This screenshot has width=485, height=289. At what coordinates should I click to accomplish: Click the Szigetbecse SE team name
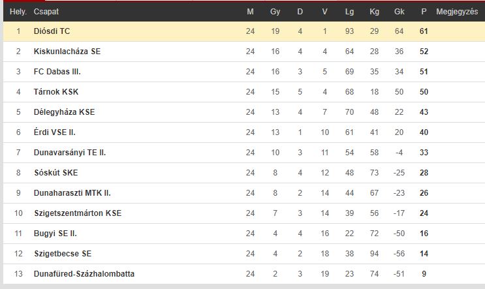tap(63, 254)
